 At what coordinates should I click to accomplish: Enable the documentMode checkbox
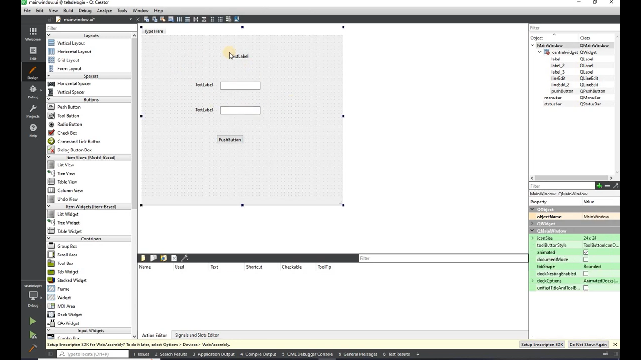(x=586, y=259)
